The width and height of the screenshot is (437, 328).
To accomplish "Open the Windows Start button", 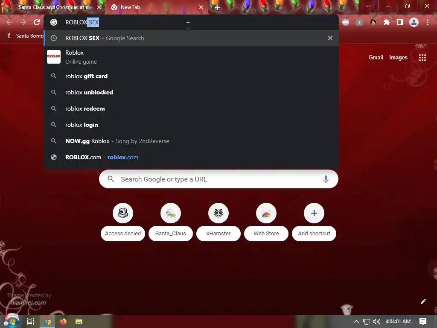I will [x=11, y=321].
